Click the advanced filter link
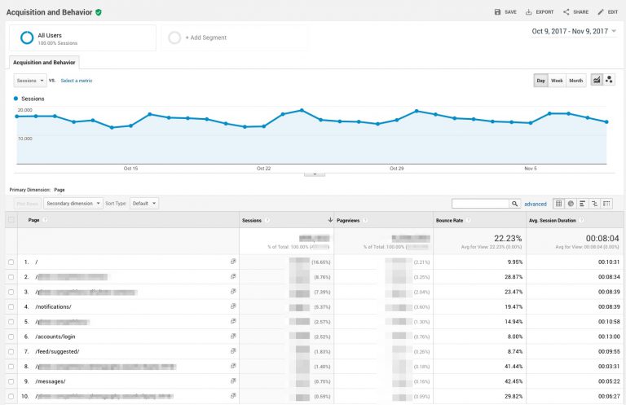 [536, 204]
